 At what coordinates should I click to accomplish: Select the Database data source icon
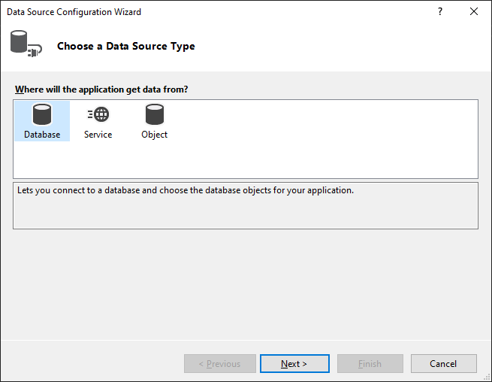click(x=42, y=115)
